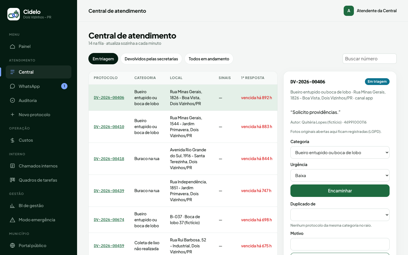The image size is (408, 255).
Task: Click 'vencida há 883 h' cell
Action: 257,127
